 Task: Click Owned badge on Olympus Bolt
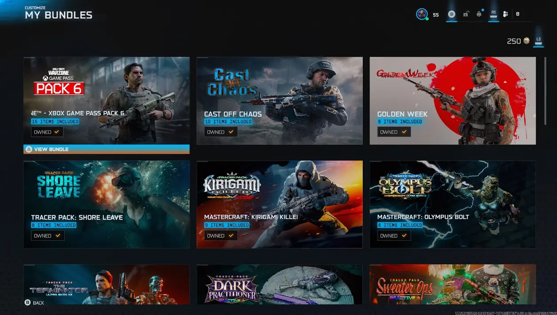click(x=394, y=236)
